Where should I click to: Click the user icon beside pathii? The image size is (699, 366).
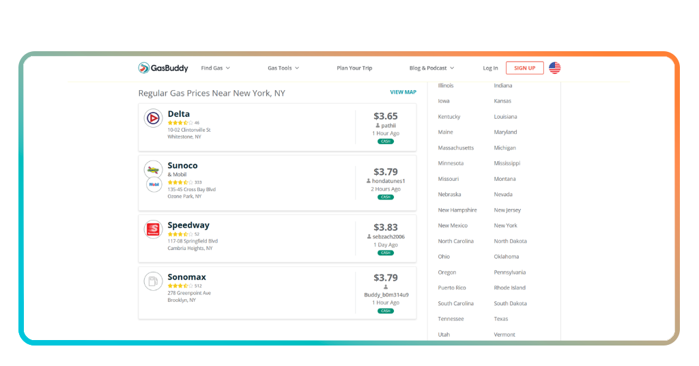point(377,126)
